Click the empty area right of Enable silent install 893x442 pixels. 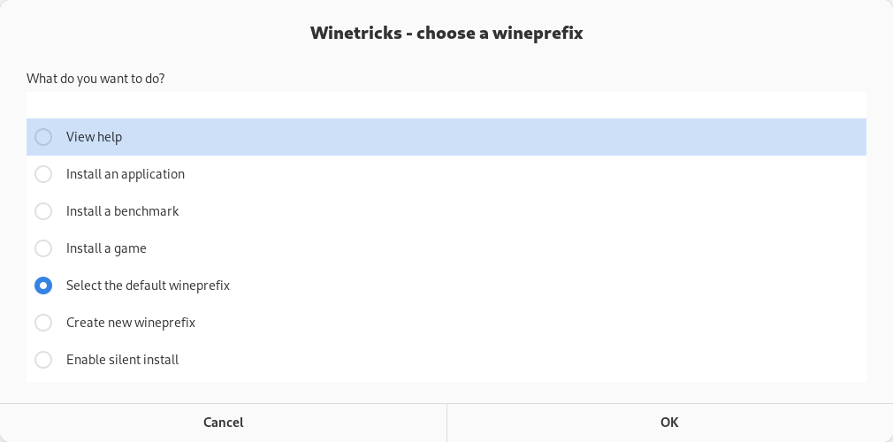530,360
